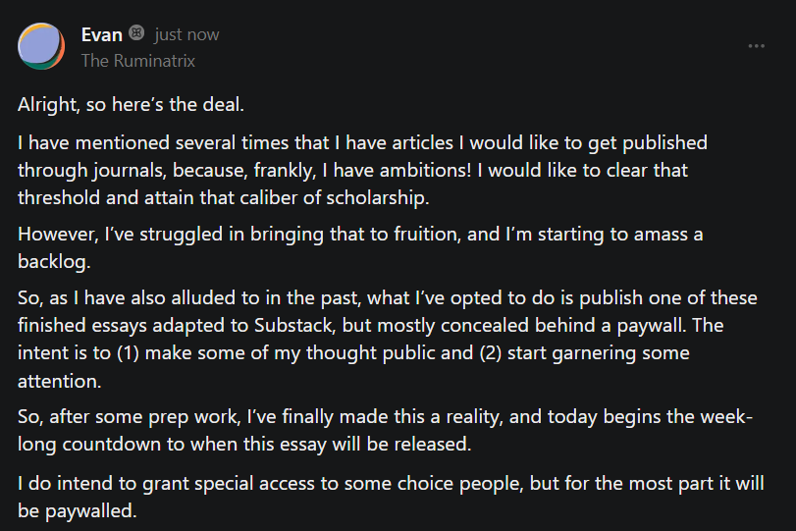This screenshot has height=531, width=796.
Task: Open the note via 'just now' timestamp
Action: tap(186, 34)
